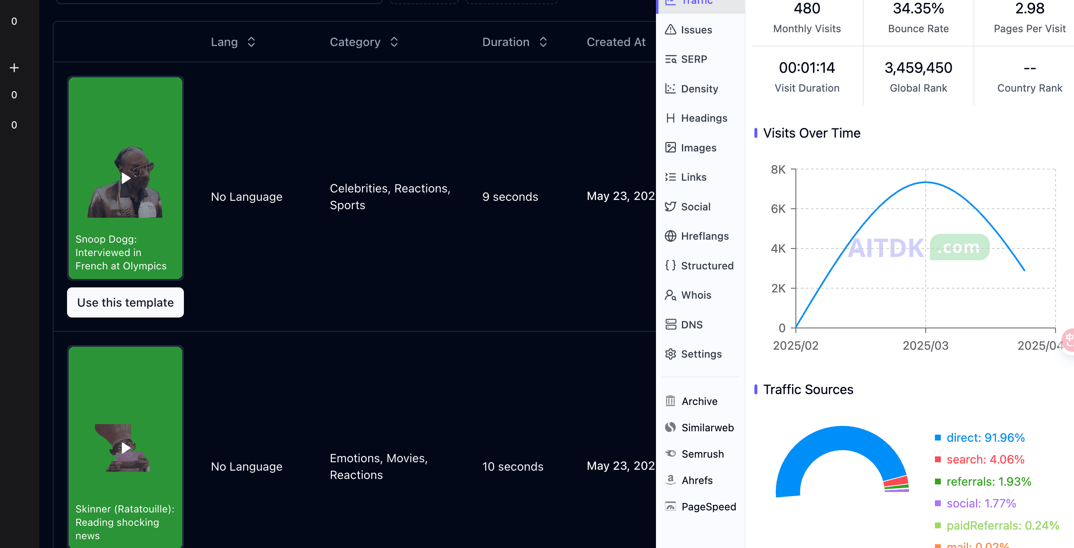The height and width of the screenshot is (548, 1074).
Task: Click 'Emotions, Movies, Reactions' category cell
Action: (x=379, y=466)
